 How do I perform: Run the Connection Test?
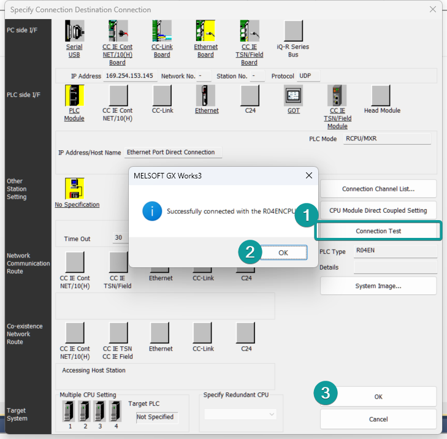coord(378,231)
